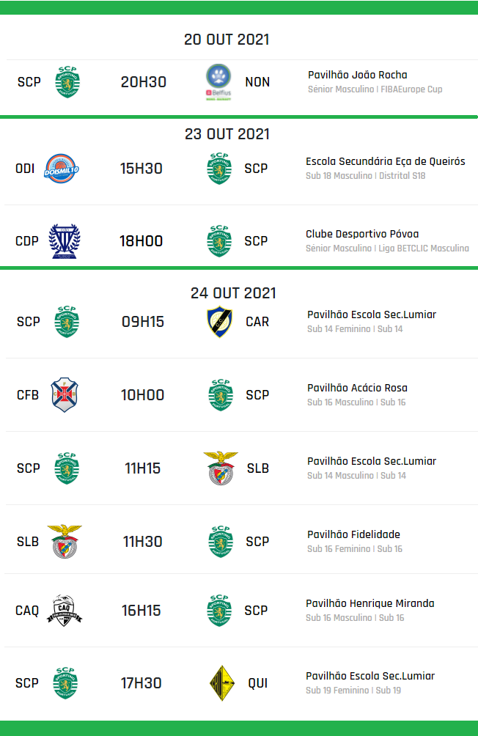Open Pavilhão Henrique Miranda venue
478x736 pixels.
pyautogui.click(x=369, y=603)
